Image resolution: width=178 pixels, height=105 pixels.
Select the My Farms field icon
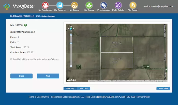tap(74, 5)
